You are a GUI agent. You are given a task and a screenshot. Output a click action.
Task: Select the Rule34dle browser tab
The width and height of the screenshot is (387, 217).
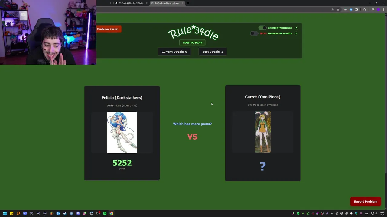pos(167,3)
